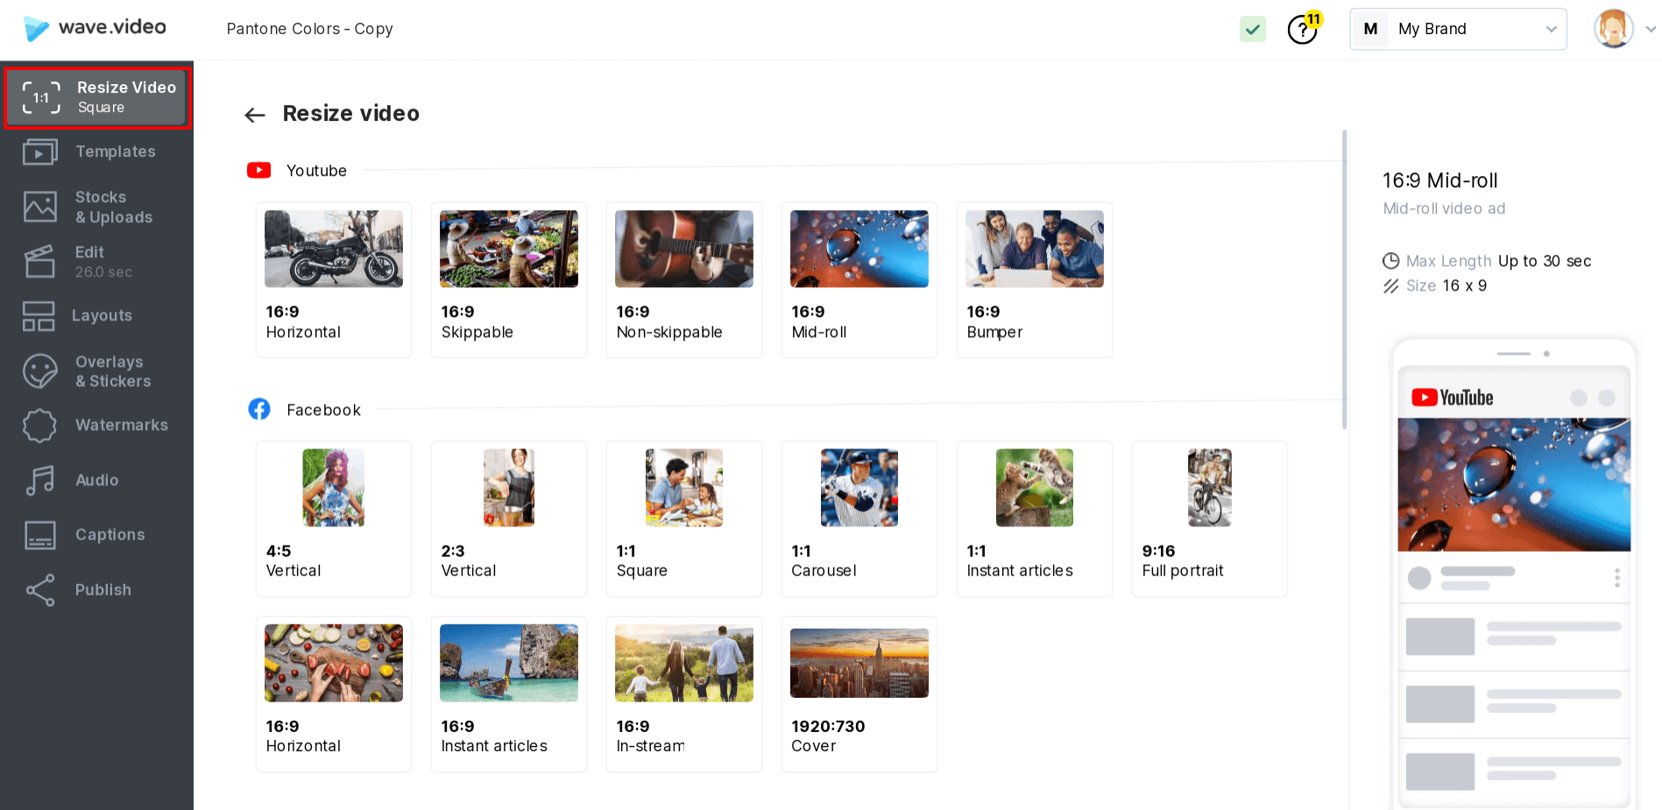
Task: Open the Audio music note panel
Action: coord(96,480)
